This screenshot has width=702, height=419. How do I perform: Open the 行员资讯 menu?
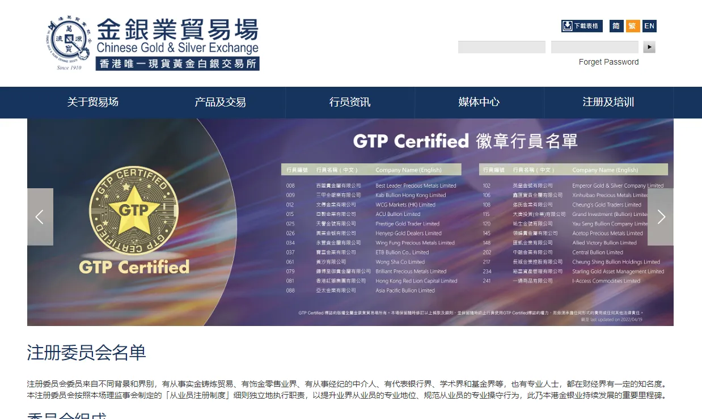(350, 102)
